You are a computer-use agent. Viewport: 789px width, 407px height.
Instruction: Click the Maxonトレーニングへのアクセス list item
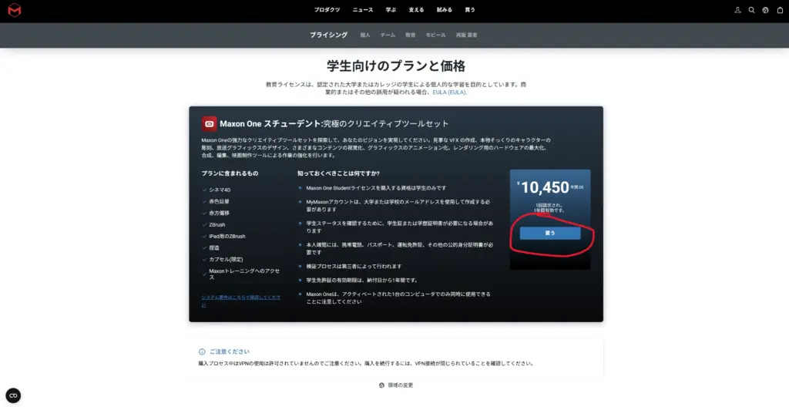coord(244,274)
